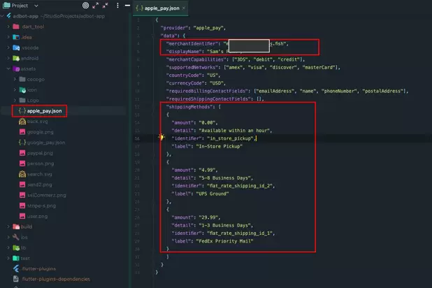Open search.svg file
Viewport: 432px width, 288px height.
(x=39, y=174)
